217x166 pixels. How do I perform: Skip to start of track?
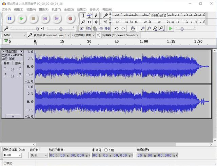point(45,19)
